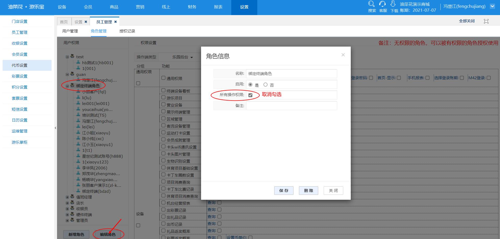The width and height of the screenshot is (500, 239).
Task: Expand the 硬件终端 role node
Action: [x=67, y=215]
